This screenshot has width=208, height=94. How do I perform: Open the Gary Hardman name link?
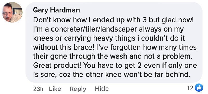[56, 10]
